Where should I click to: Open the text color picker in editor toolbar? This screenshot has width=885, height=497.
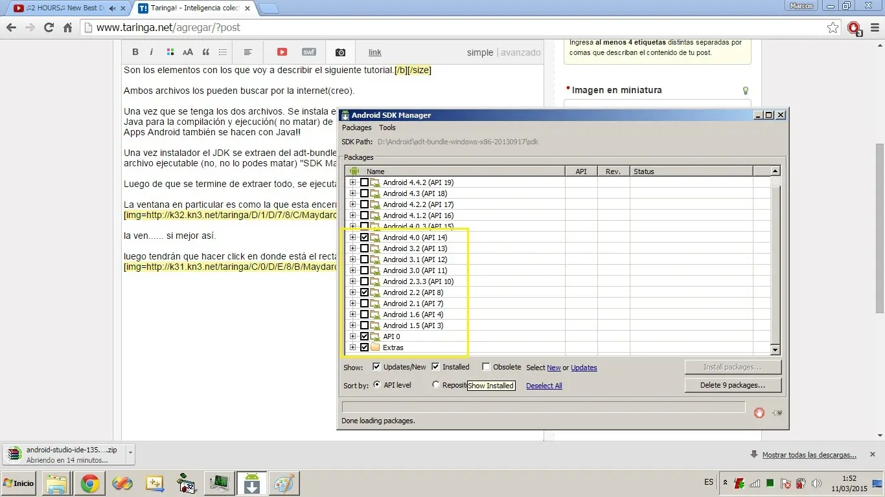pos(170,52)
